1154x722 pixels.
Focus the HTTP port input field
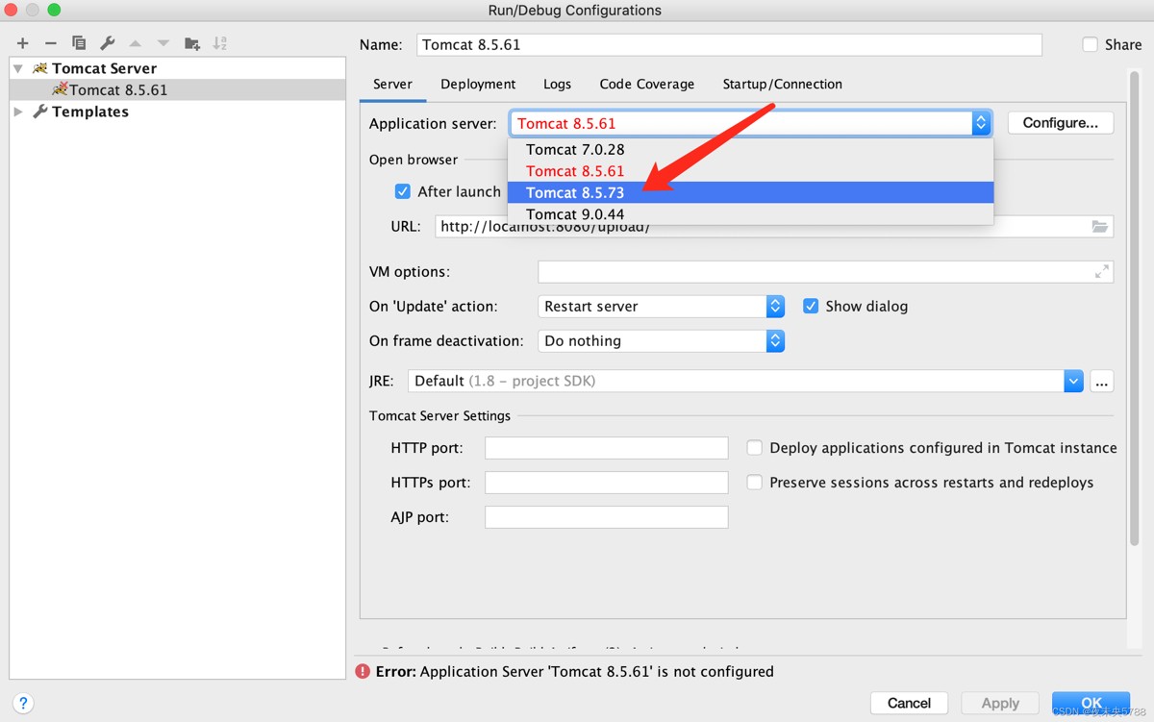606,448
